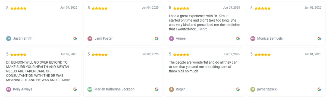Select the five stars on Roger's review

coord(181,55)
